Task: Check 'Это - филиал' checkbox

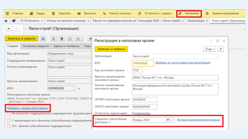Action: (9, 126)
